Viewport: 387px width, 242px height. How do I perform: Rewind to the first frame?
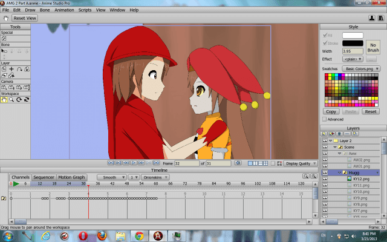coord(111,163)
